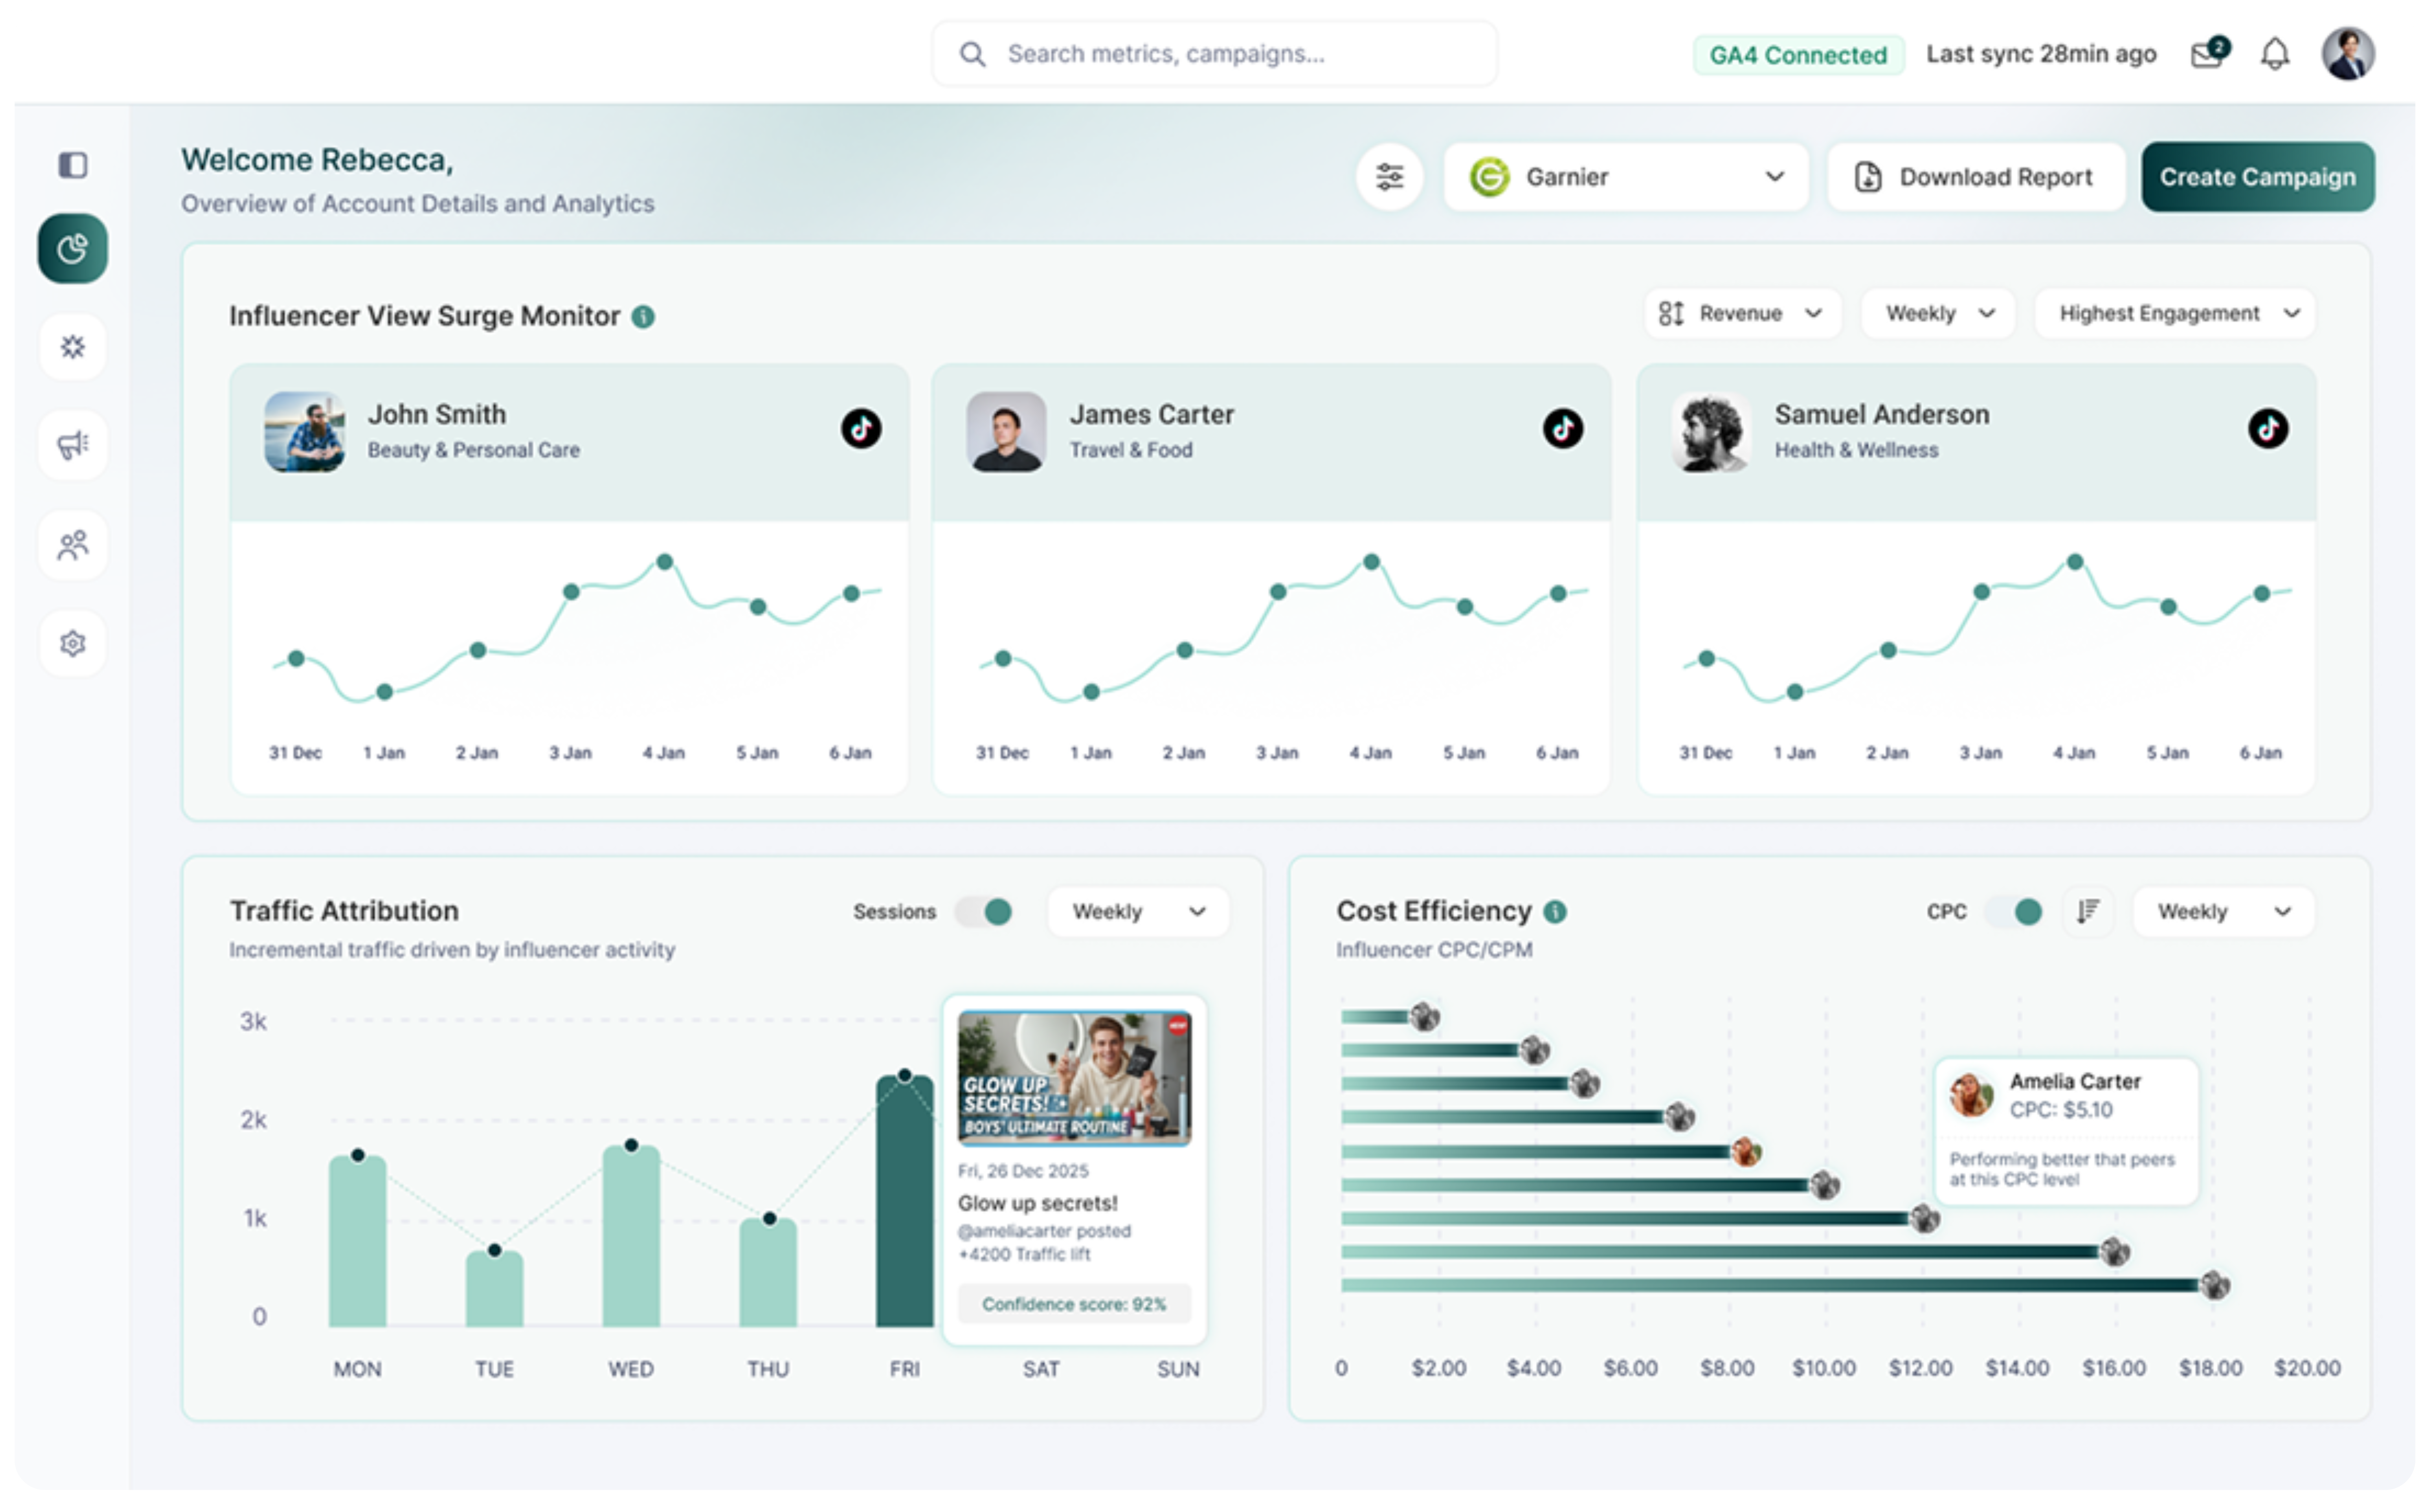Open the Garnier brand dropdown
This screenshot has height=1512, width=2424.
[1626, 177]
